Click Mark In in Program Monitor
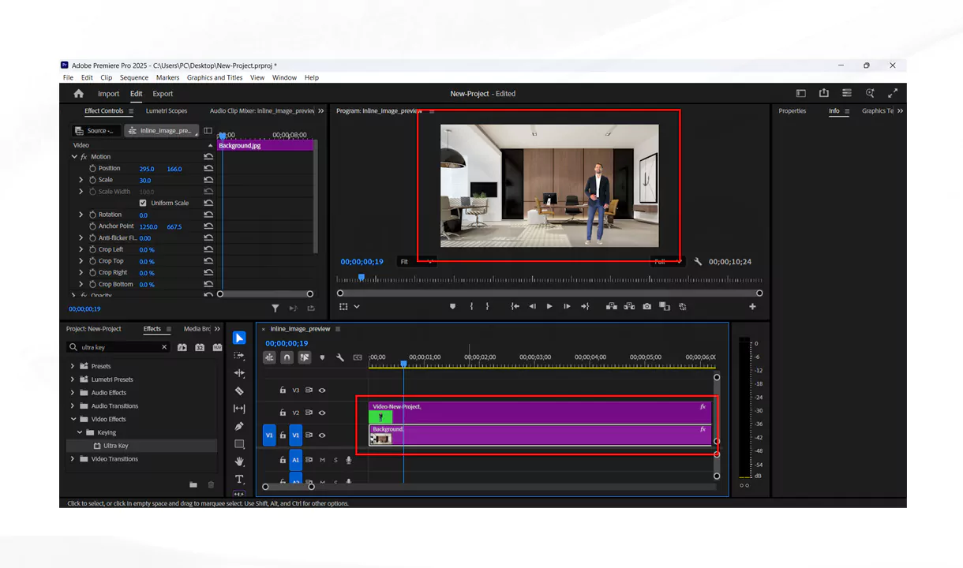 point(471,306)
